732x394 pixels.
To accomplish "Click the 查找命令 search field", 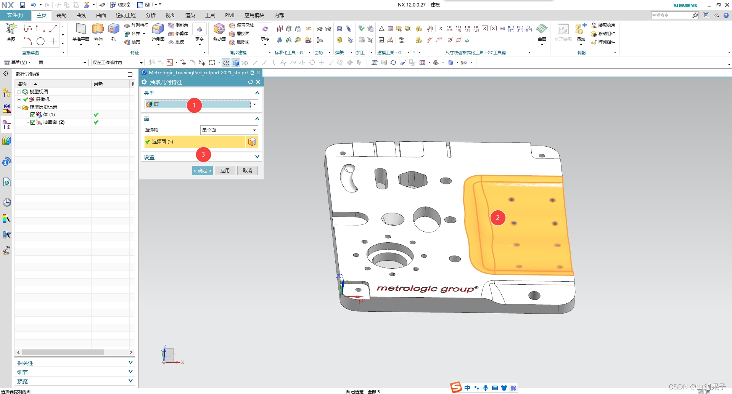I will pos(671,15).
